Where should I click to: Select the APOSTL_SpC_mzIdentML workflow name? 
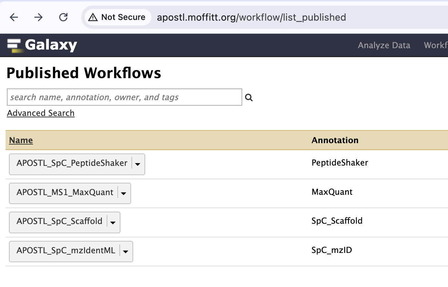coord(66,251)
